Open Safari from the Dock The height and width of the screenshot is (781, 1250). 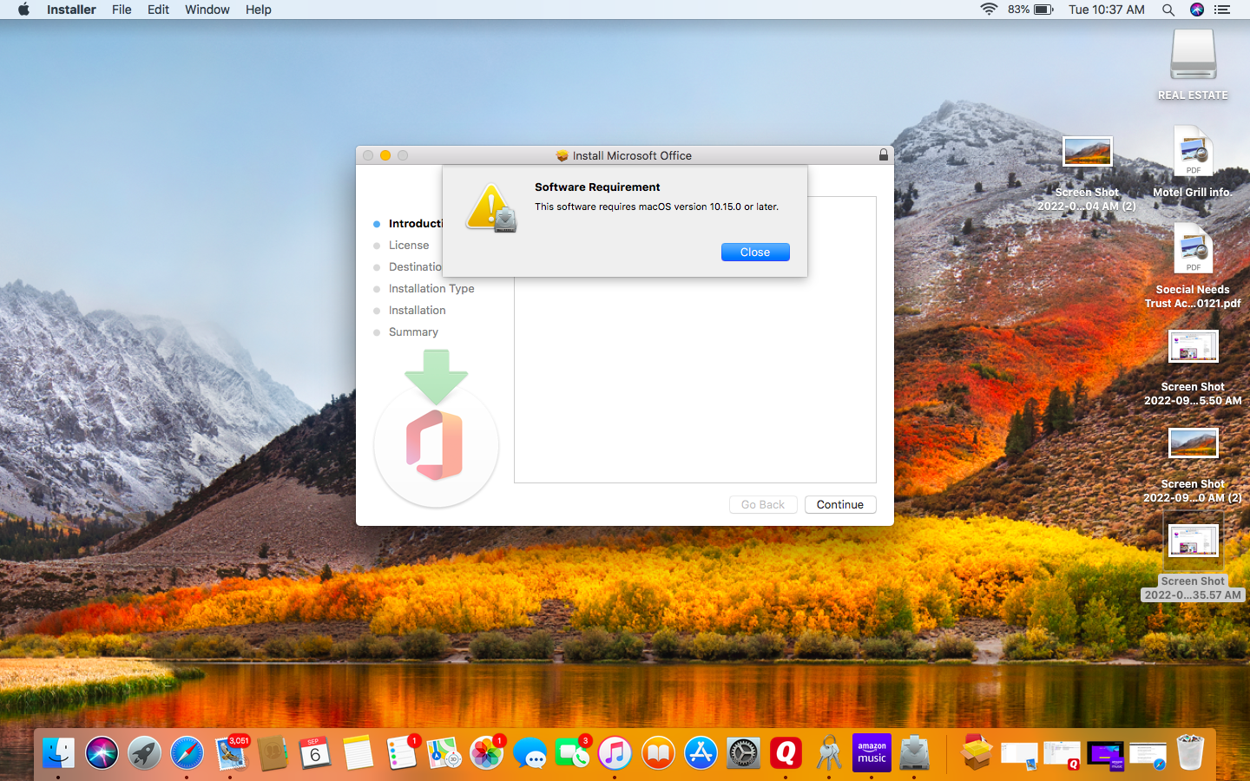(x=187, y=752)
